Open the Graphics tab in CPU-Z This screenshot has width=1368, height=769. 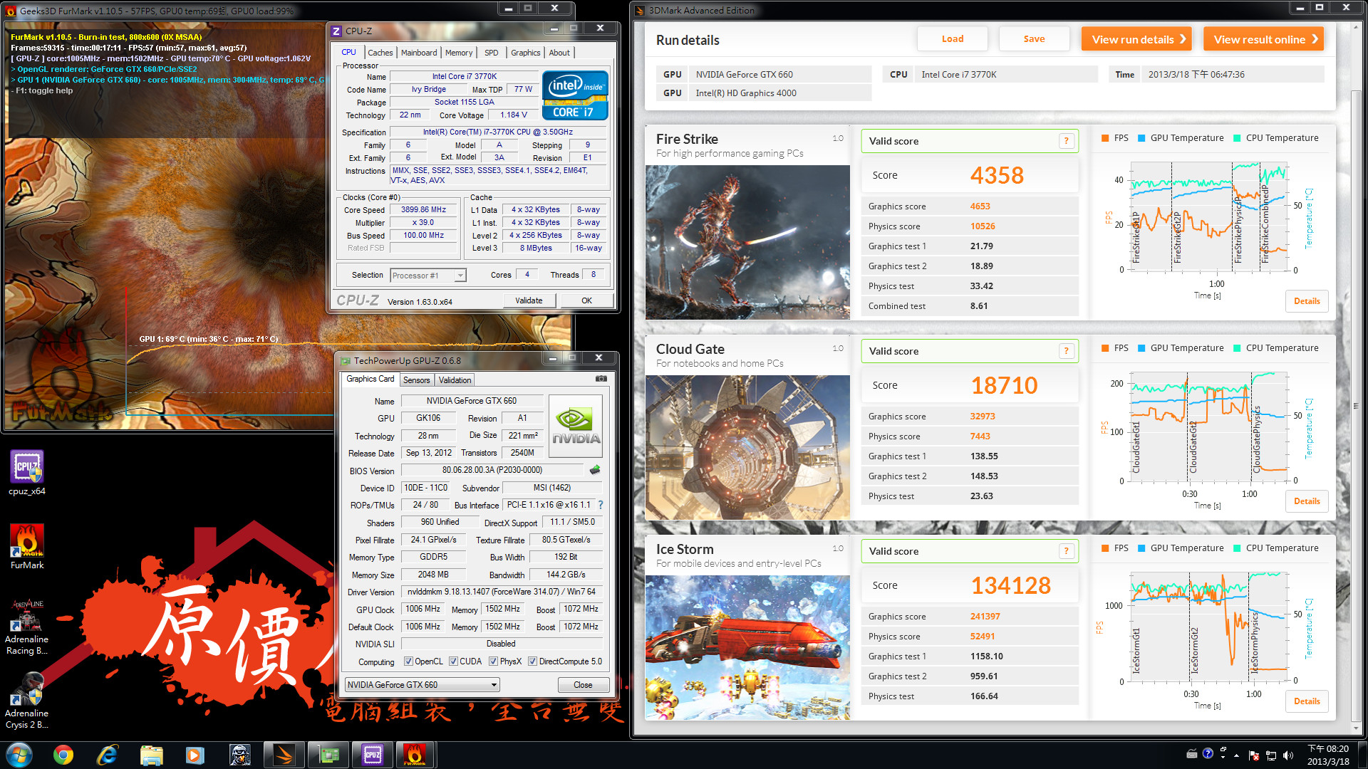click(x=526, y=53)
